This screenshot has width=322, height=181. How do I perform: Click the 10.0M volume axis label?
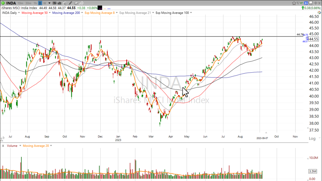pos(314,158)
